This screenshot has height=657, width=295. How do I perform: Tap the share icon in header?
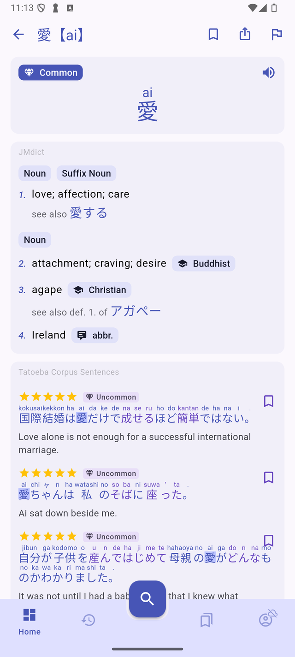coord(245,34)
